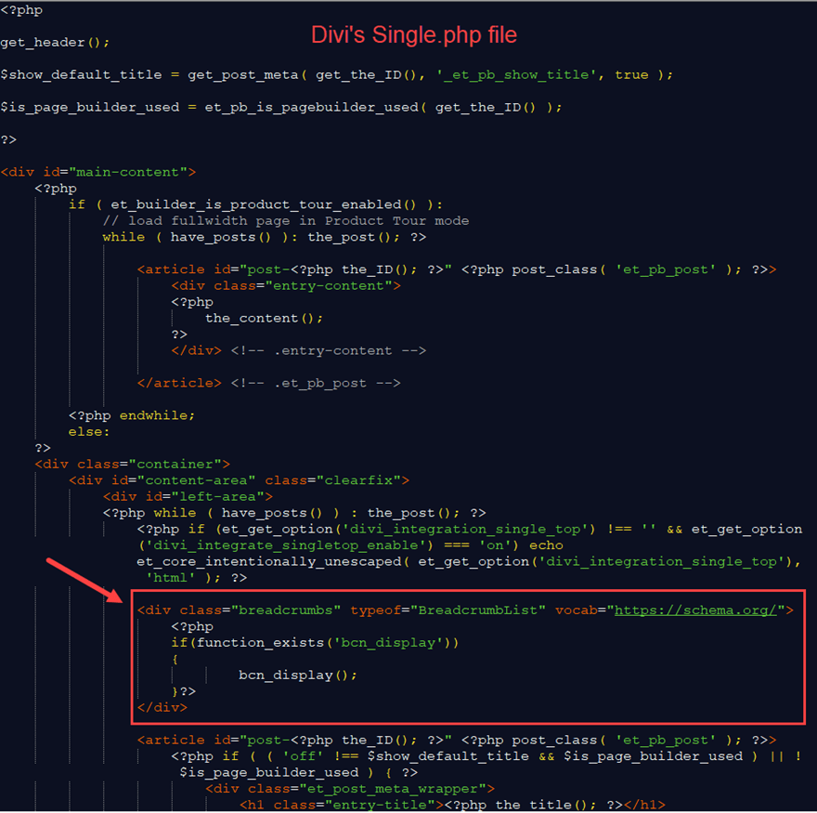Click et_builder_is_product_tour_enabled() condition
The height and width of the screenshot is (813, 817).
pyautogui.click(x=263, y=204)
